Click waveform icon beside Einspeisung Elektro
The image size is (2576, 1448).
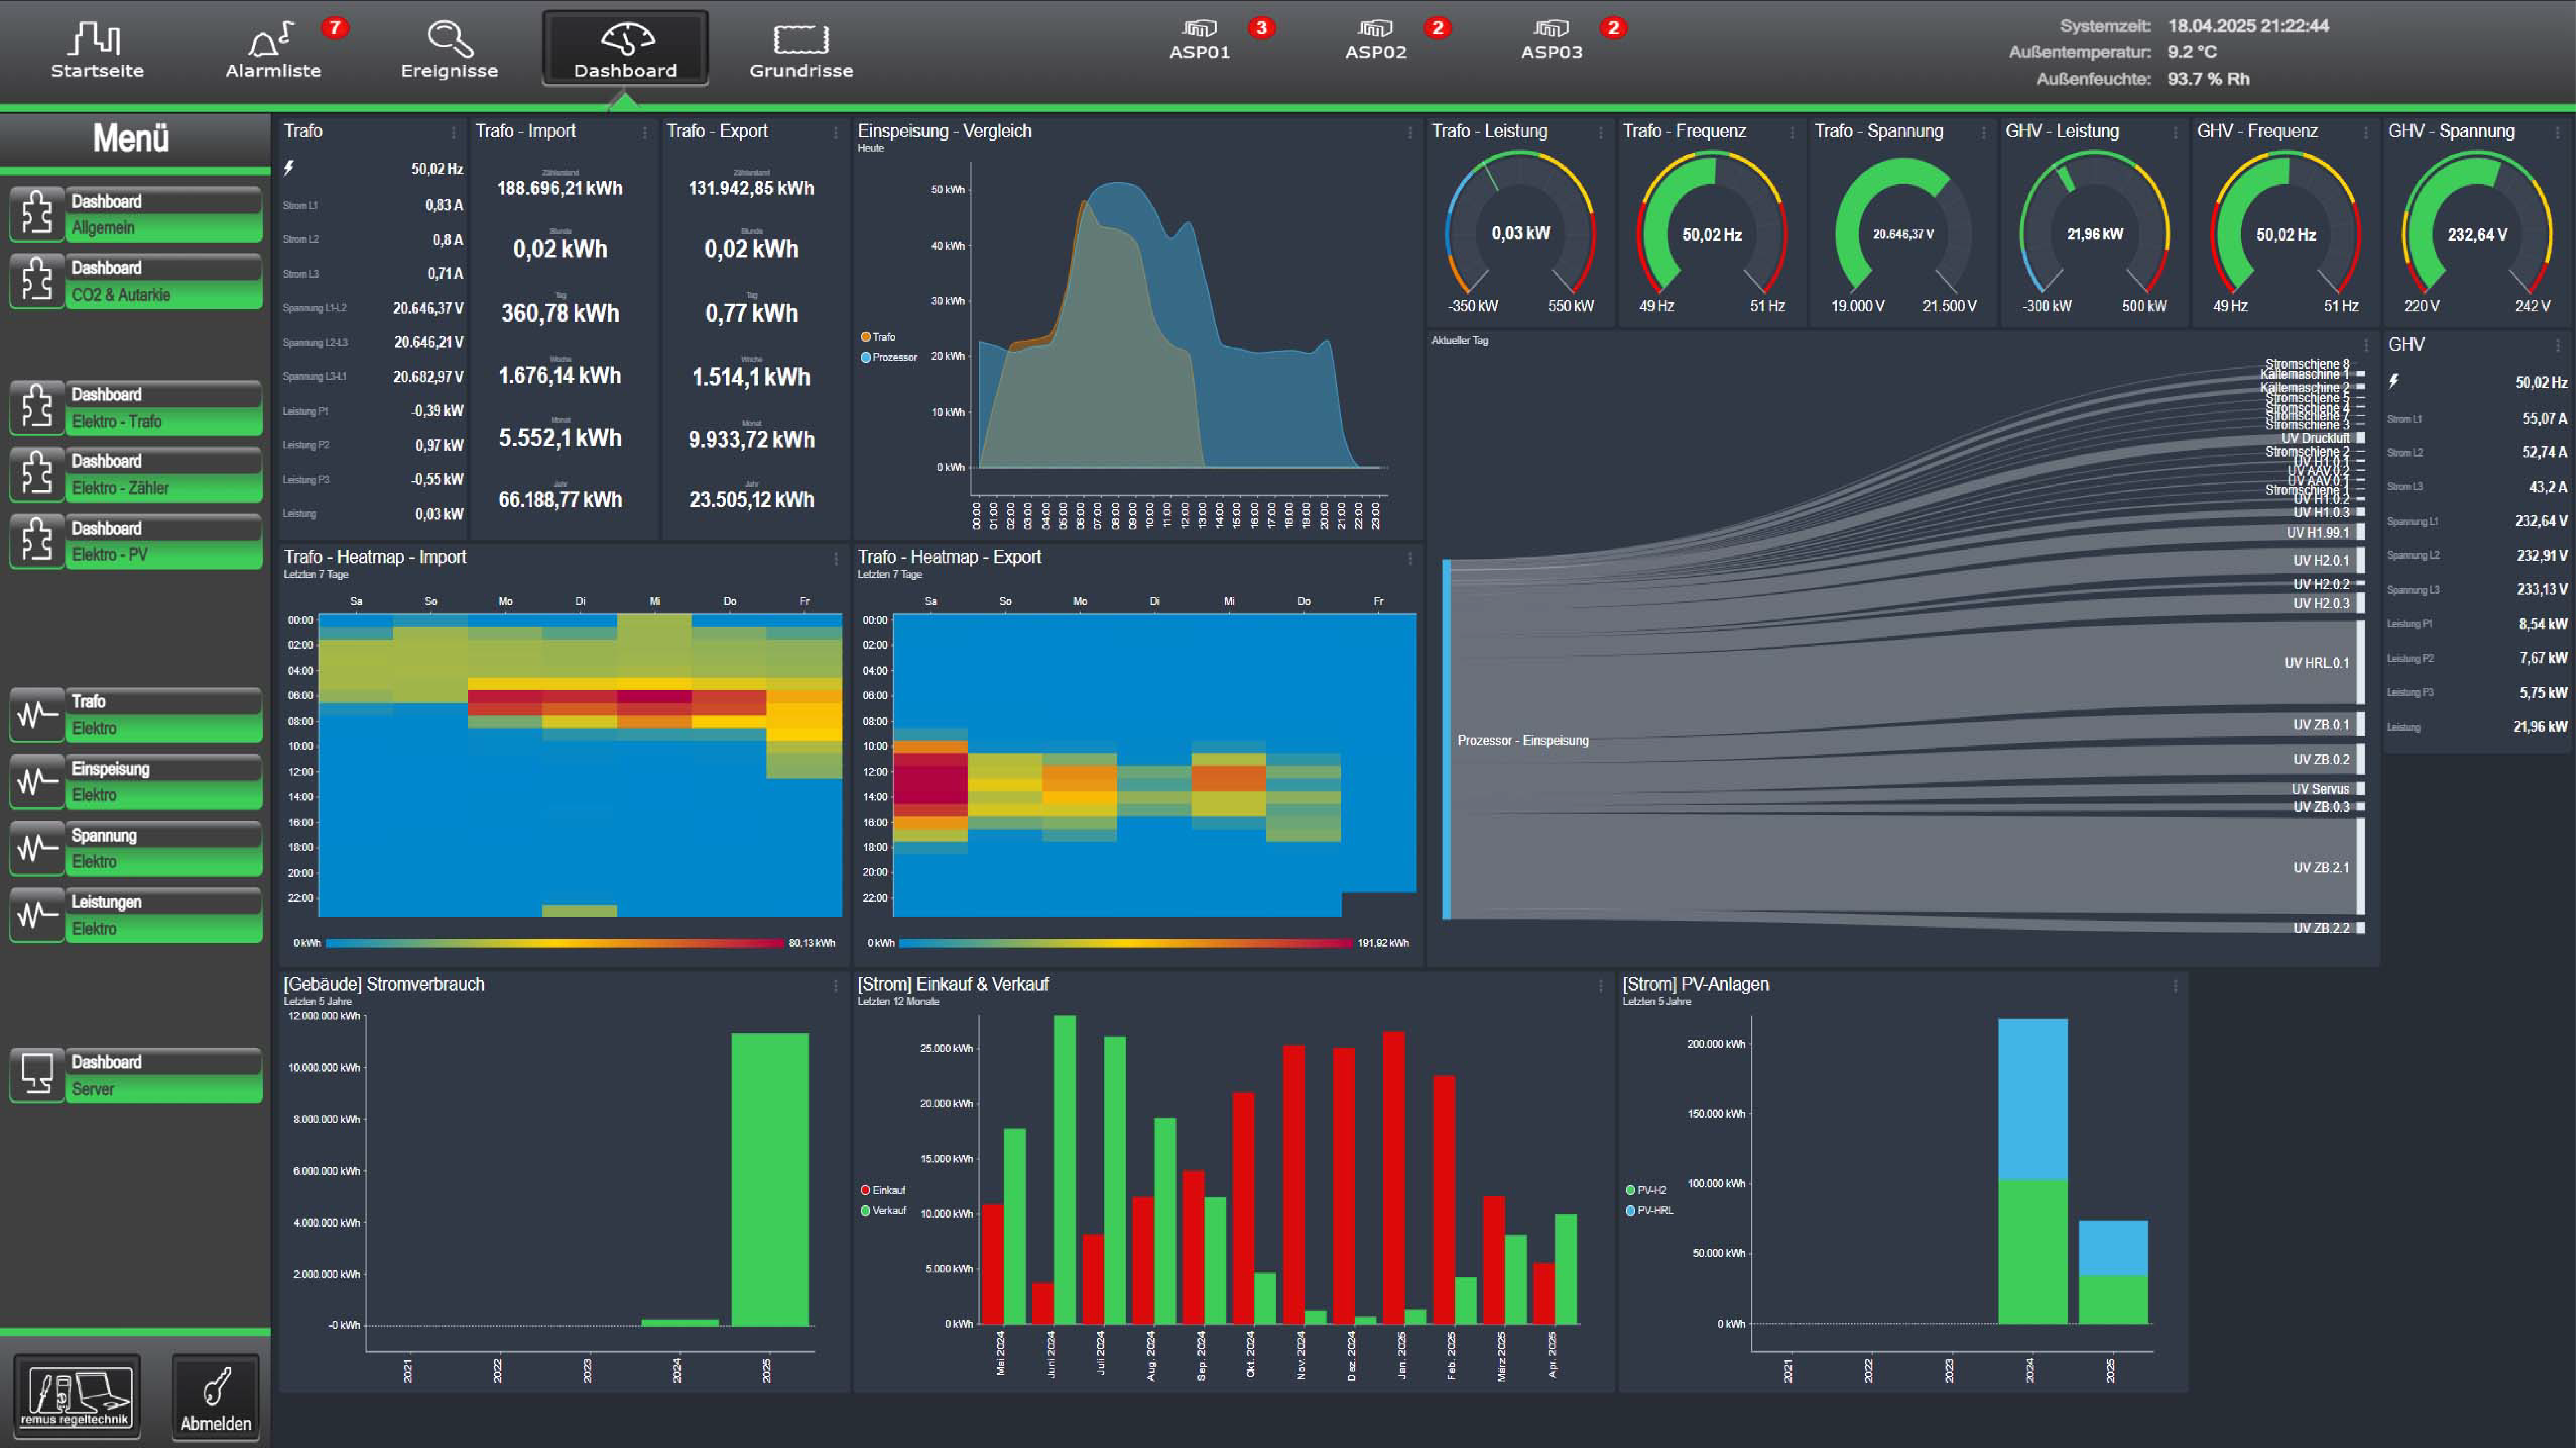click(x=37, y=781)
